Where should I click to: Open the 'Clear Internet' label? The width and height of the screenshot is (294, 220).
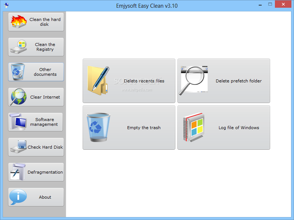(45, 97)
